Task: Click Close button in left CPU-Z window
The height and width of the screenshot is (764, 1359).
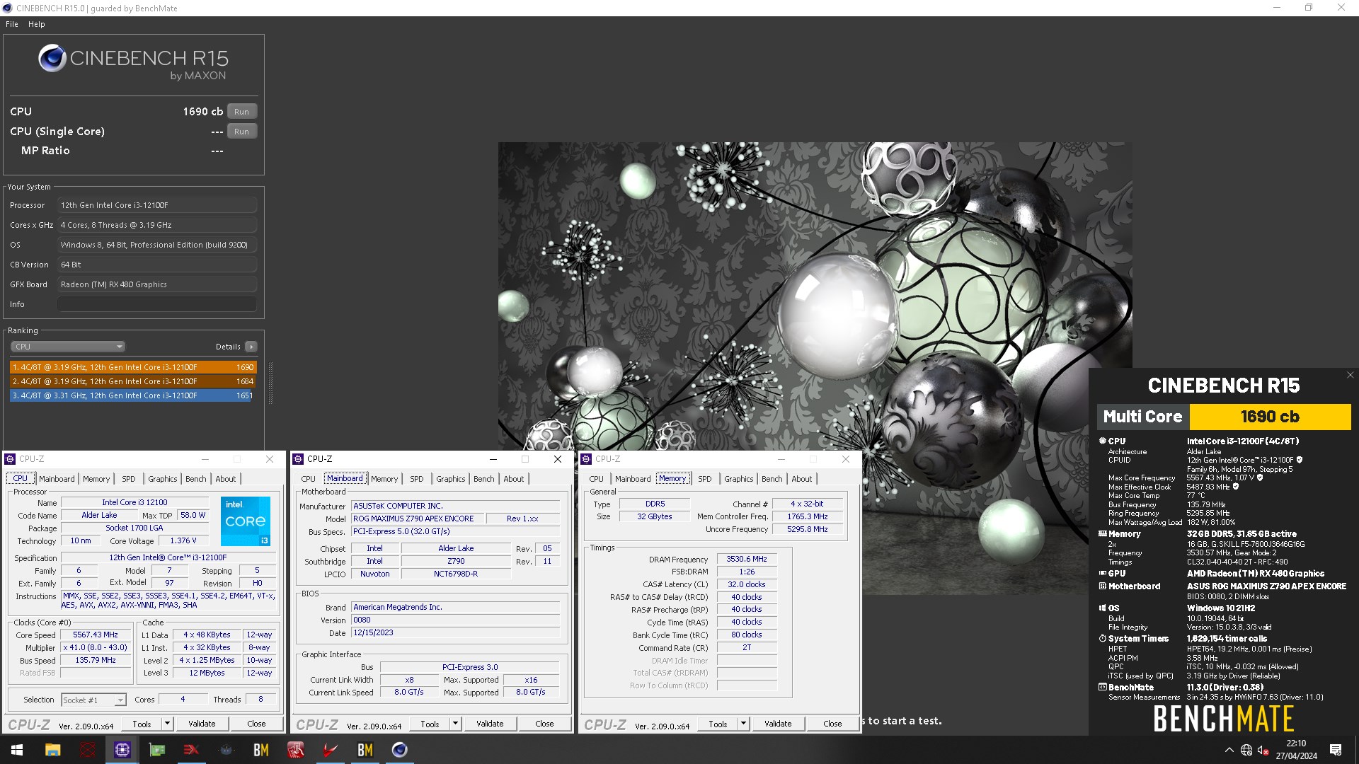Action: [256, 724]
